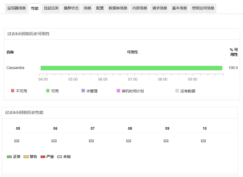Click the magenta 停机时间计划 legend icon
The image size is (243, 177).
click(117, 91)
